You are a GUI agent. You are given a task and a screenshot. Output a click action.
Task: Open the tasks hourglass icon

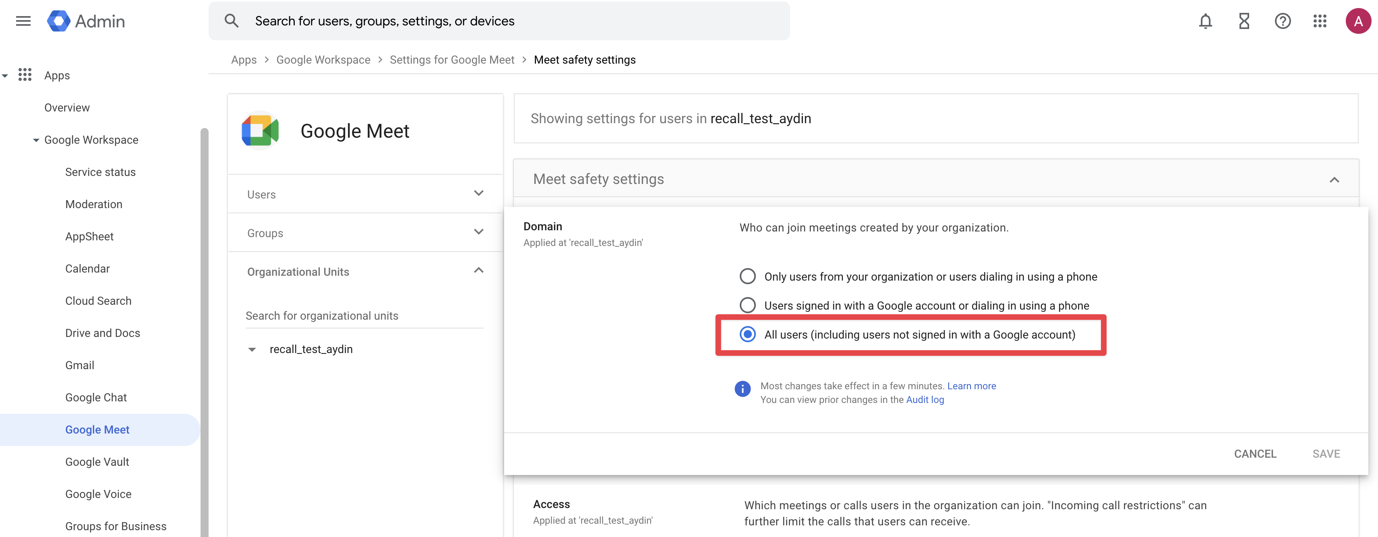pyautogui.click(x=1244, y=21)
